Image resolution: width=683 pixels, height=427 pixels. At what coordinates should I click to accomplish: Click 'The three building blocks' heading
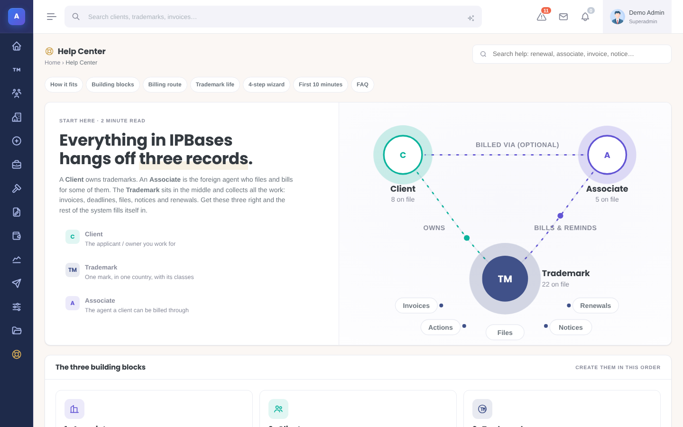101,367
